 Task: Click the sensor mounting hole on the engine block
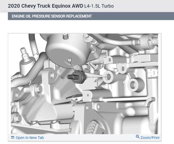pos(108,77)
